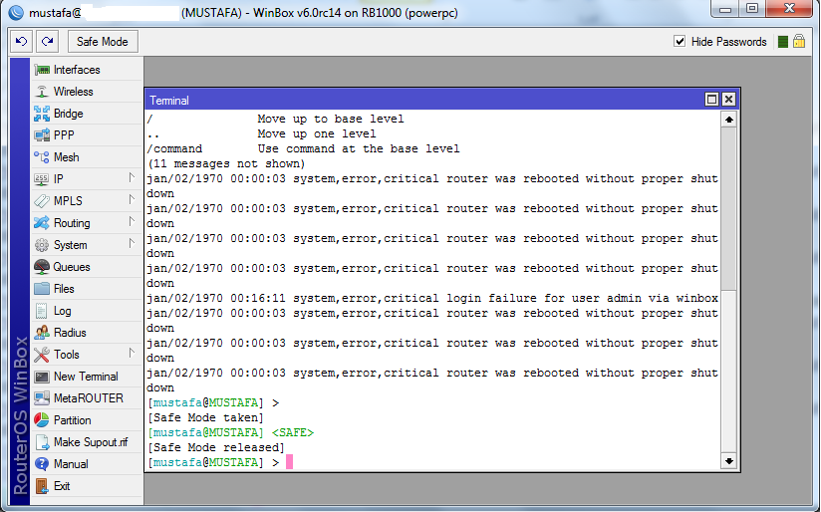Click the Undo arrow in toolbar

pyautogui.click(x=22, y=42)
